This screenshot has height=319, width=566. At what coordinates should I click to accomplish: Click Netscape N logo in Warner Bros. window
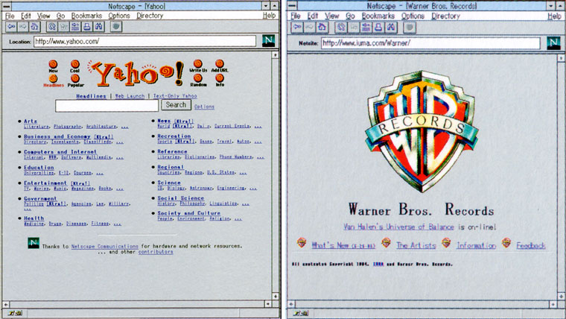[x=554, y=43]
